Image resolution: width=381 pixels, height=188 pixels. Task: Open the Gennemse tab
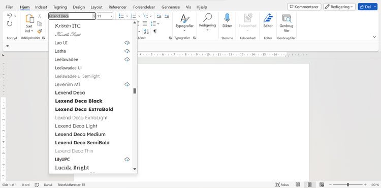pyautogui.click(x=170, y=7)
